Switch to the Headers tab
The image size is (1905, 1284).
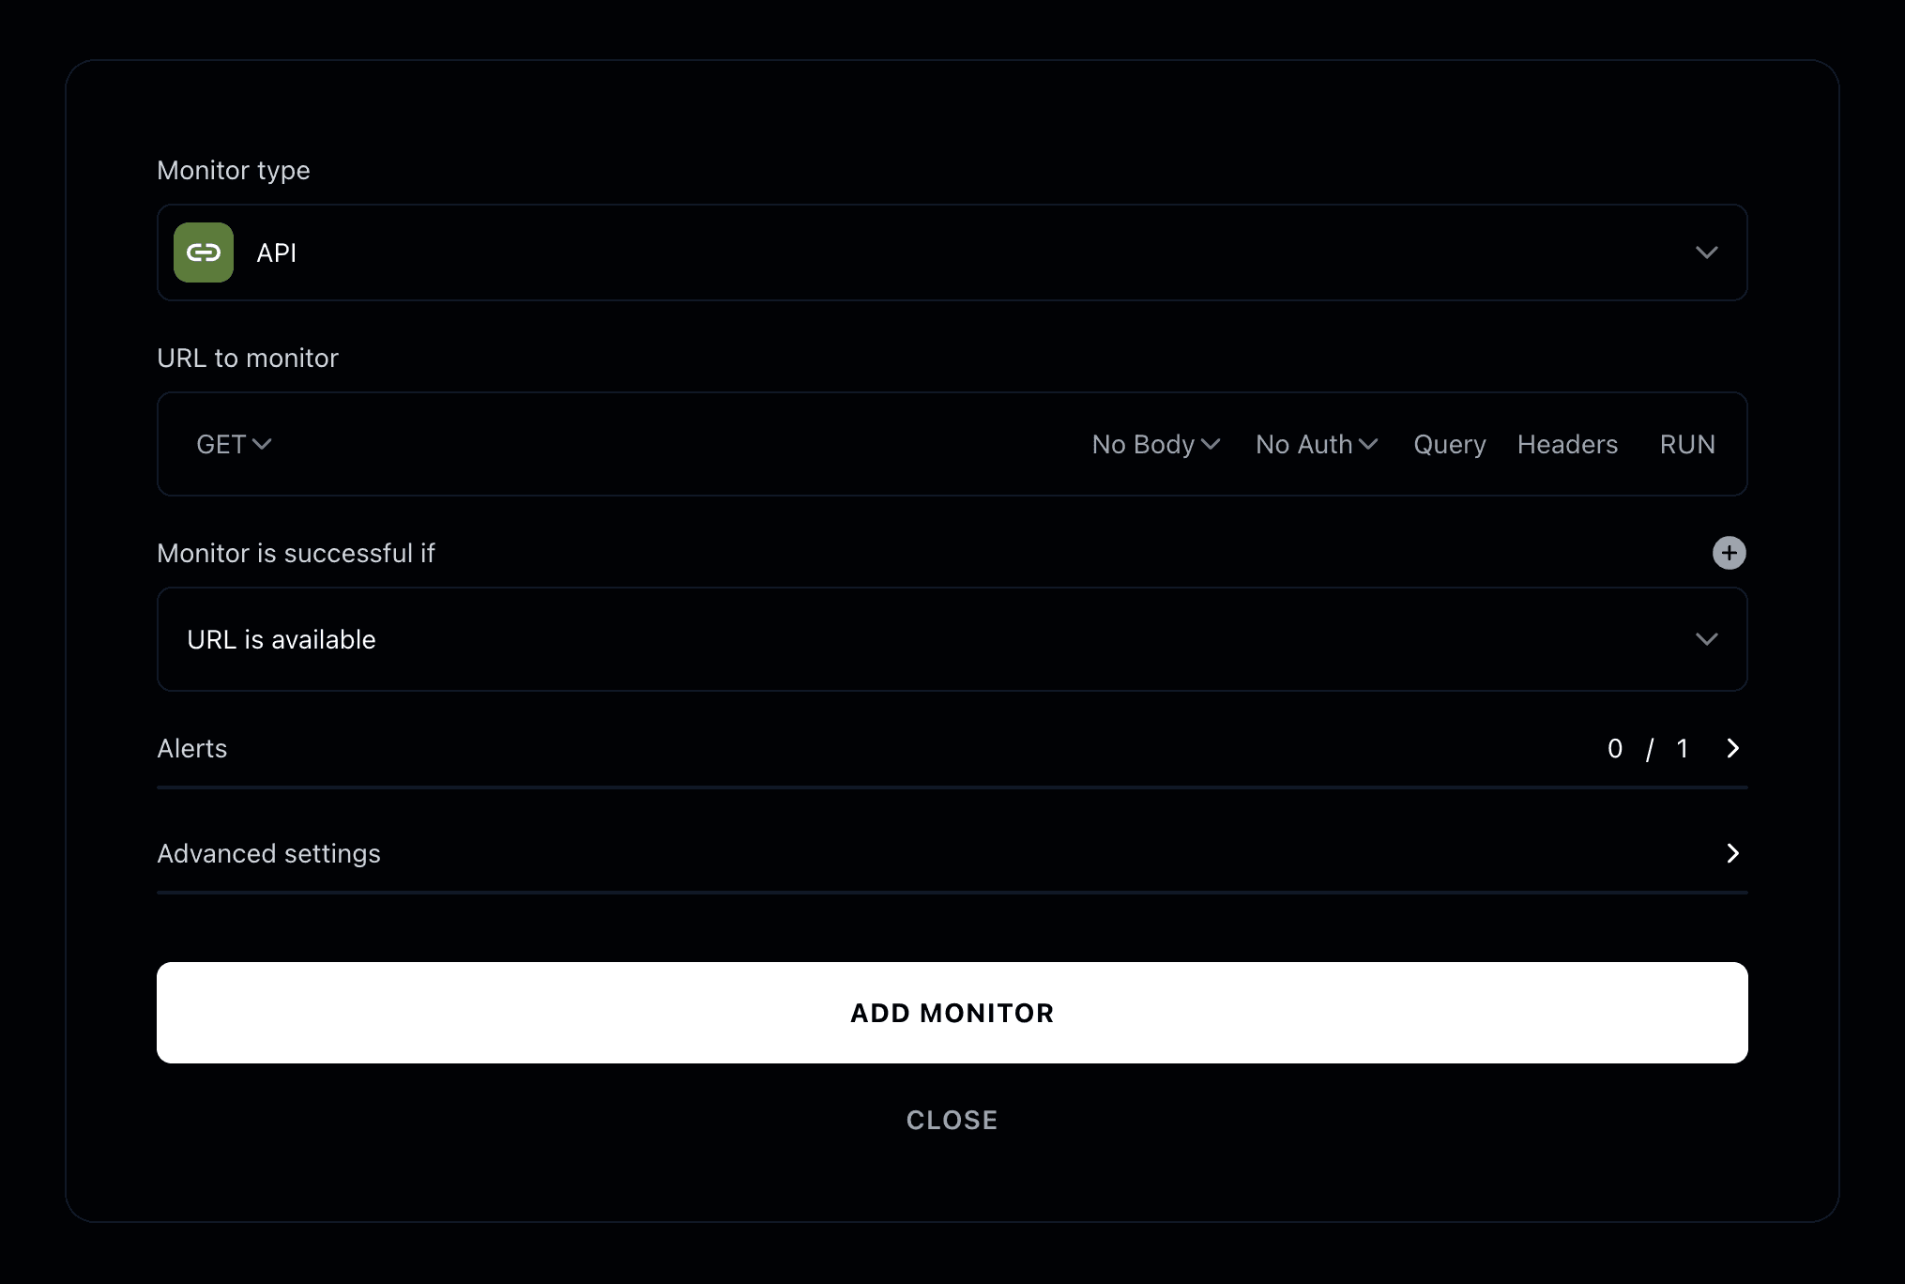[x=1567, y=444]
